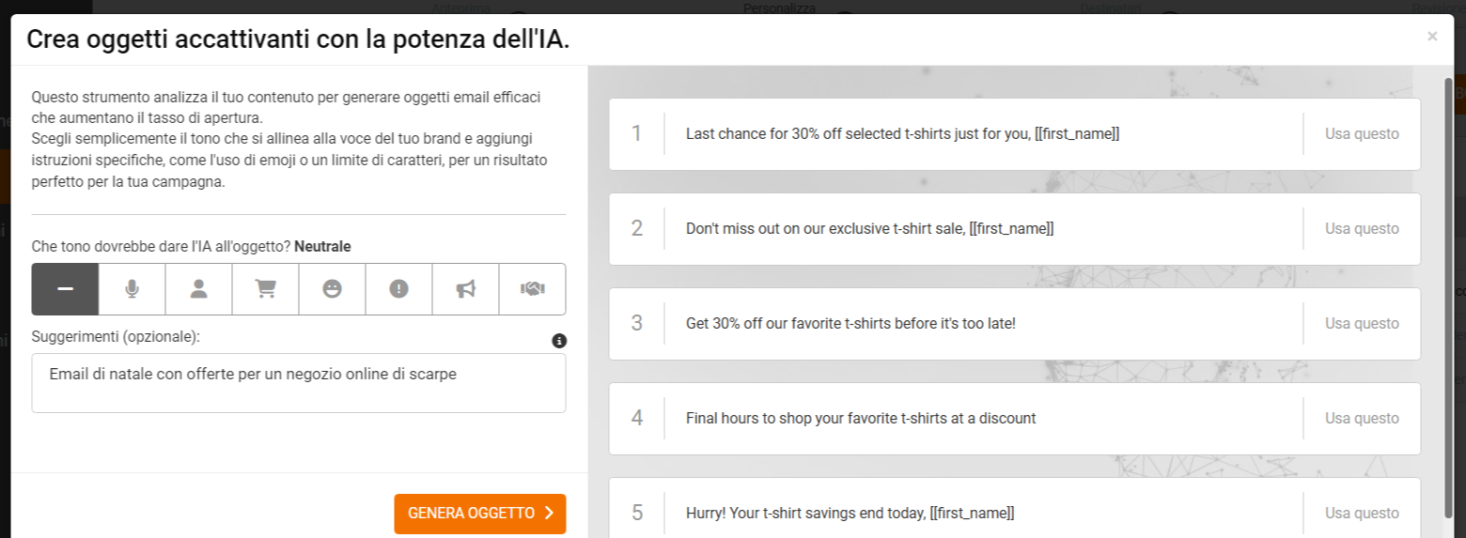Choose Usa questo for subject 3
The image size is (1466, 538).
pyautogui.click(x=1362, y=324)
